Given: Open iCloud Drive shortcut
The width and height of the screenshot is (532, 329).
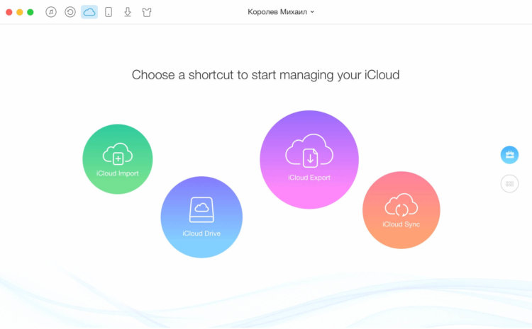Looking at the screenshot, I should coord(201,217).
